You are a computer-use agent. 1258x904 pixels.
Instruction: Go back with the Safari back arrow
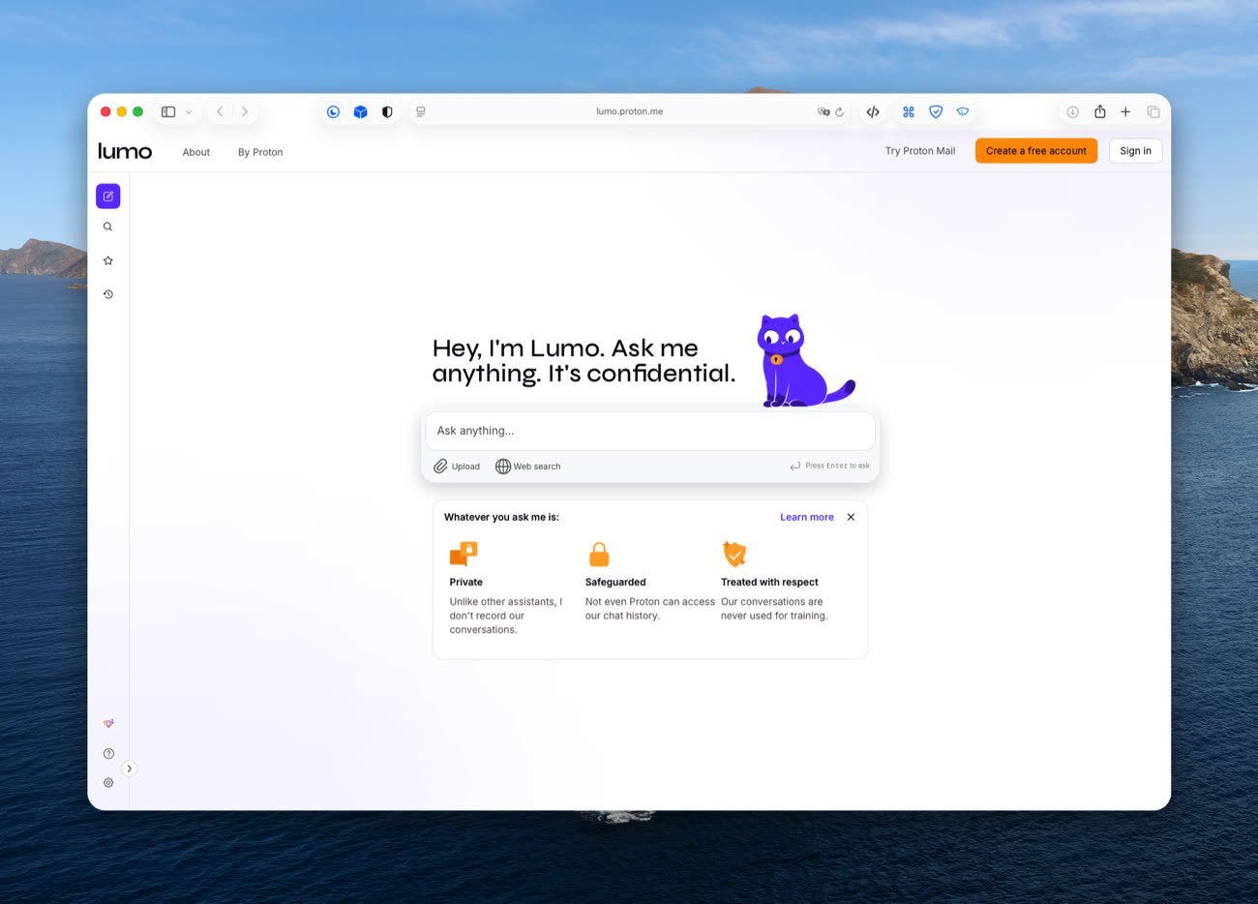[220, 112]
